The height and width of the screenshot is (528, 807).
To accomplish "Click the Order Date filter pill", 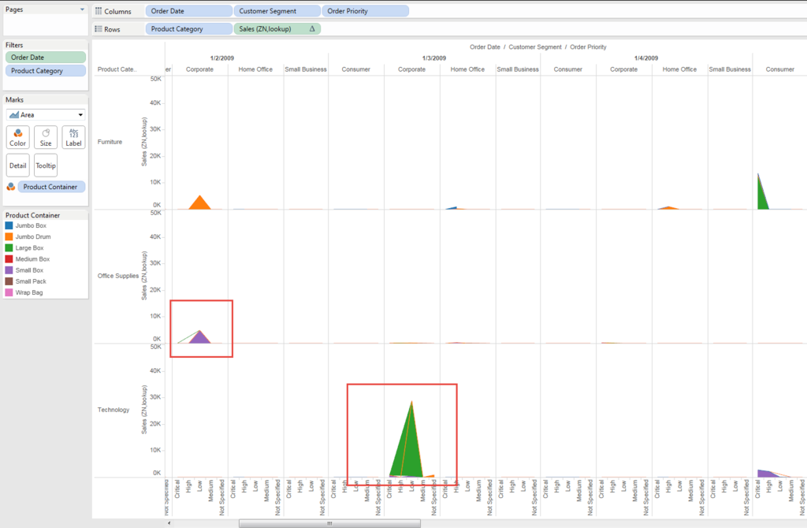I will click(46, 57).
